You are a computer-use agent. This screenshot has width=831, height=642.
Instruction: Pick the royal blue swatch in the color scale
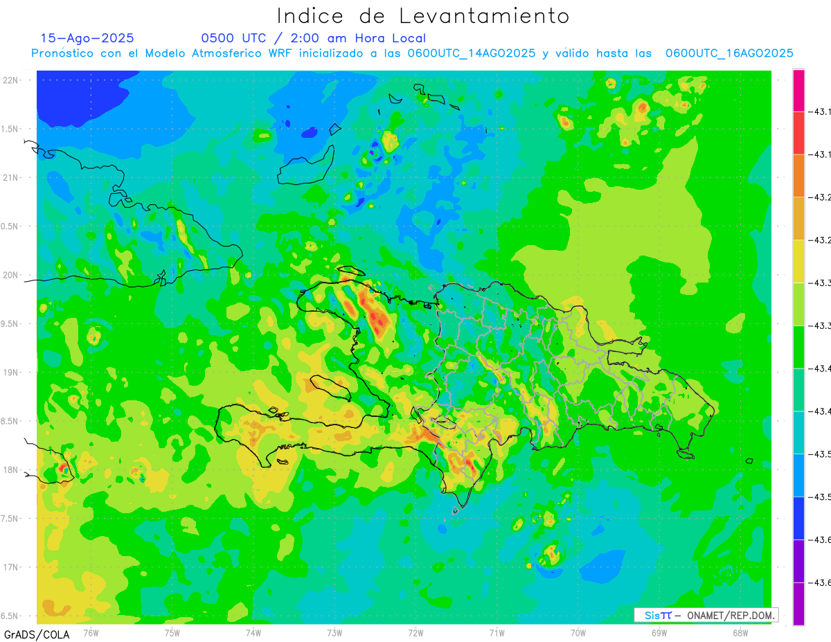click(x=798, y=518)
